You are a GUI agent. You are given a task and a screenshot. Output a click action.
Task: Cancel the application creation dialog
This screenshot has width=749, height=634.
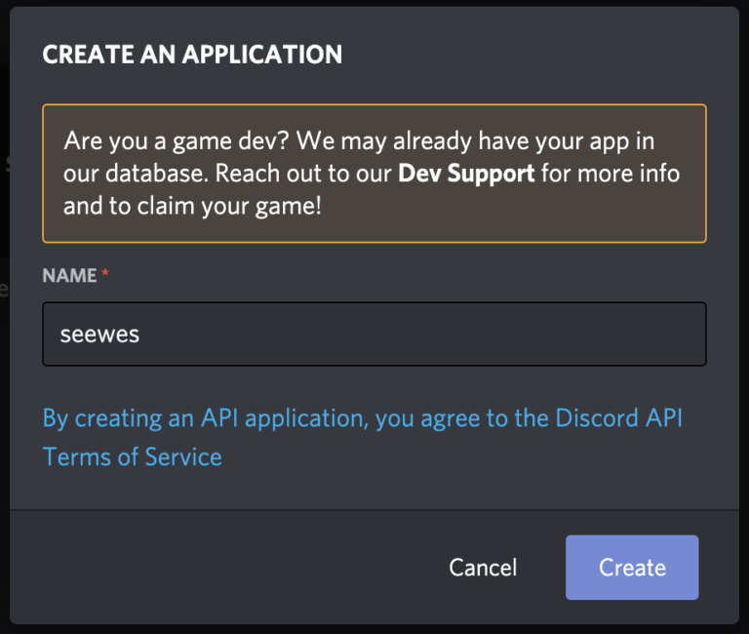click(x=483, y=568)
